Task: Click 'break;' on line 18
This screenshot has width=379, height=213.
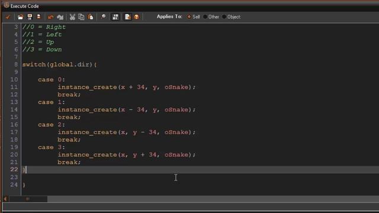Action: (69, 140)
